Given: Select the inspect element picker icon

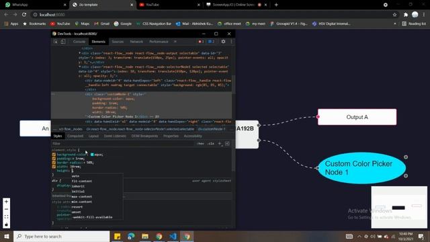Looking at the screenshot, I should pyautogui.click(x=56, y=42).
